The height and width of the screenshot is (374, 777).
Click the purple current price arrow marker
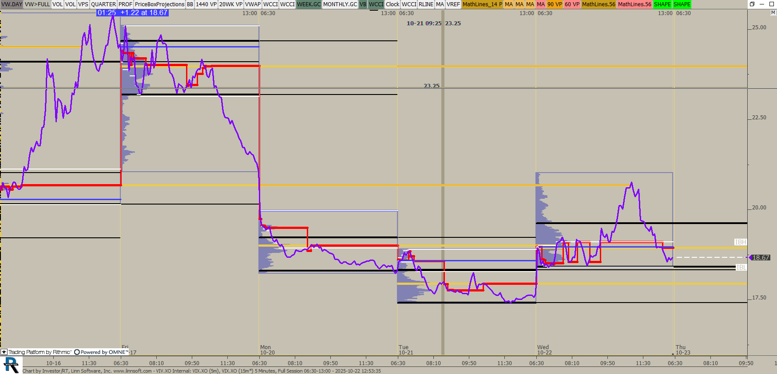[x=750, y=257]
